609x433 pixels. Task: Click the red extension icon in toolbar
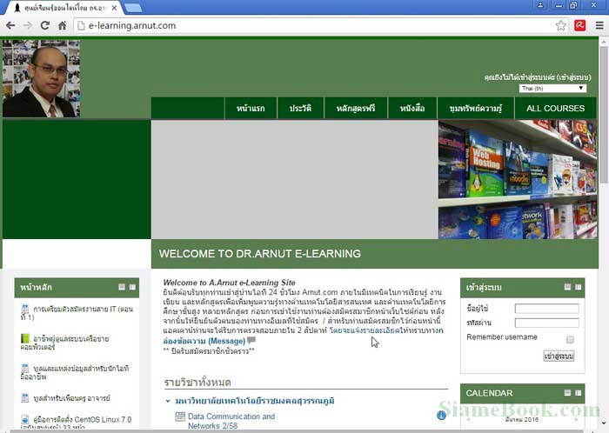580,25
